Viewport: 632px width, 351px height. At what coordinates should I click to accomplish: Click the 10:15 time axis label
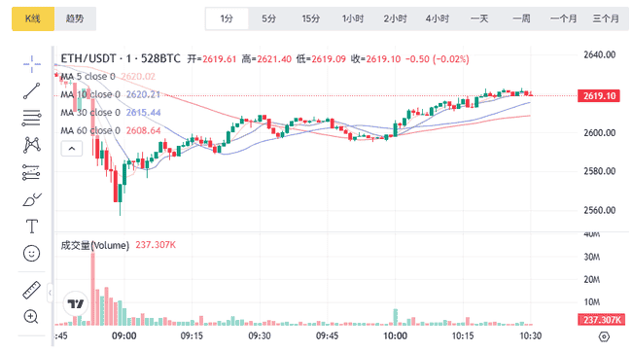pyautogui.click(x=463, y=336)
